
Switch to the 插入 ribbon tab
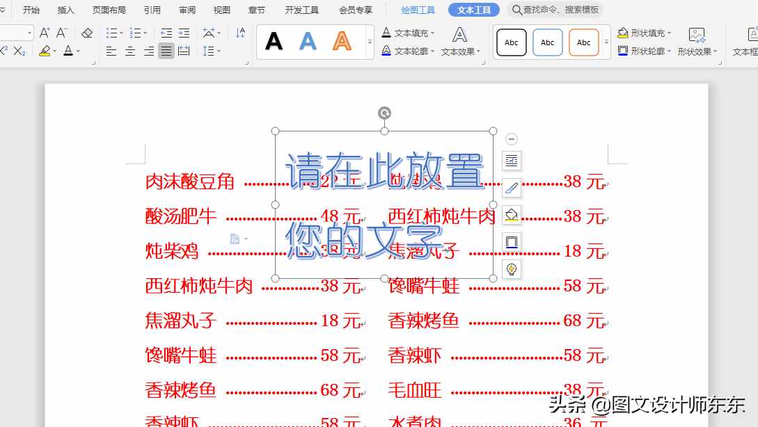(66, 10)
